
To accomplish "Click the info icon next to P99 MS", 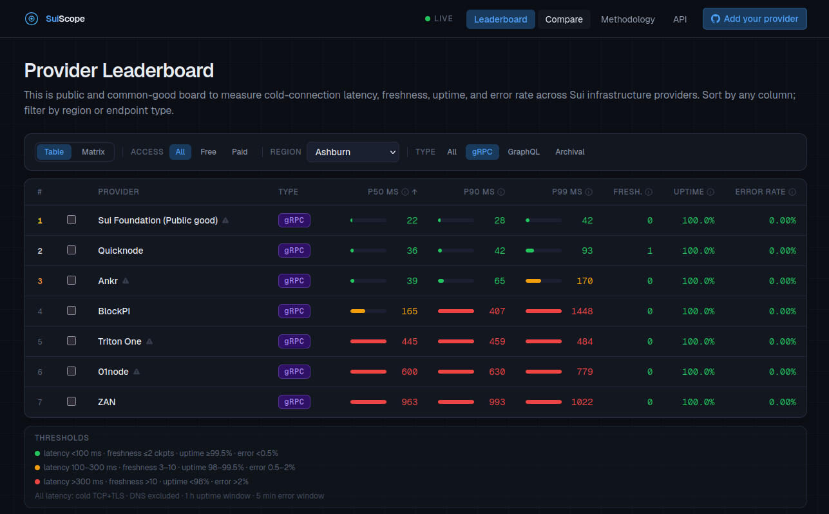I will coord(589,192).
